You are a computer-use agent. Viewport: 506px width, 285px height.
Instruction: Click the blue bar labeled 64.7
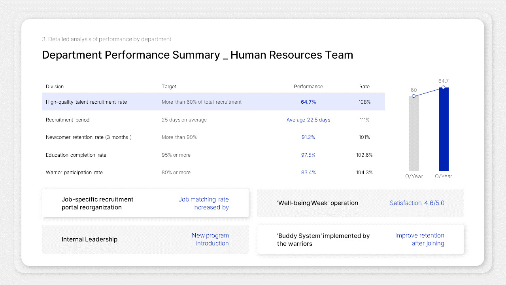point(443,129)
